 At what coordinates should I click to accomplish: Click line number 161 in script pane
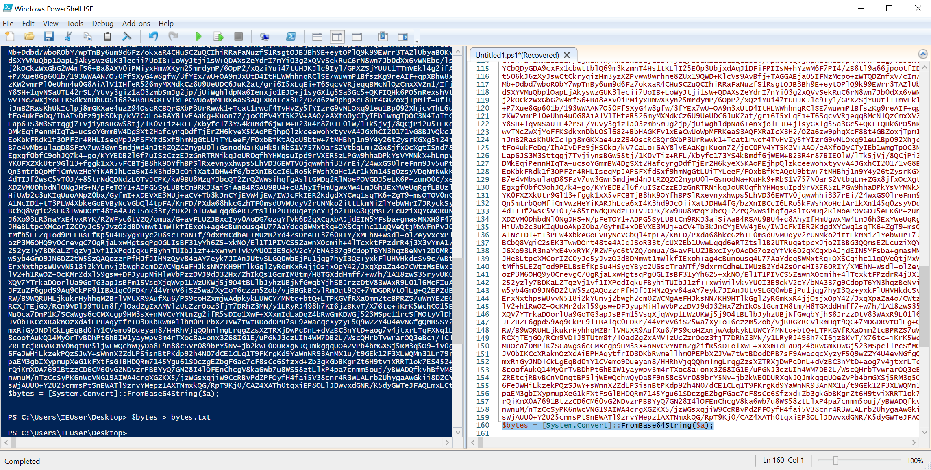click(x=483, y=433)
